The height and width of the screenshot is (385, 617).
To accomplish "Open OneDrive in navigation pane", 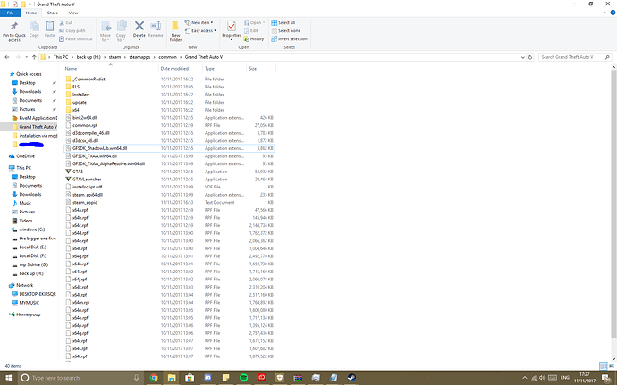I will 25,156.
